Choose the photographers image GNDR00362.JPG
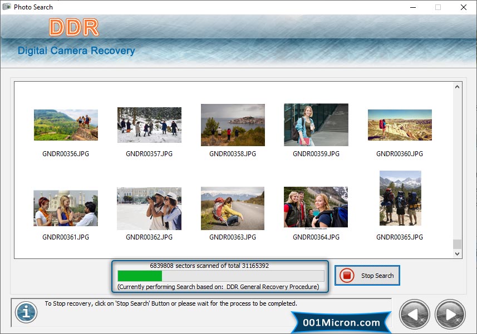The image size is (477, 334). [149, 208]
